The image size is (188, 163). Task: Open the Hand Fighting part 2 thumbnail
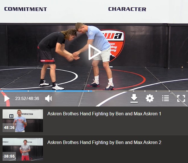tap(23, 149)
